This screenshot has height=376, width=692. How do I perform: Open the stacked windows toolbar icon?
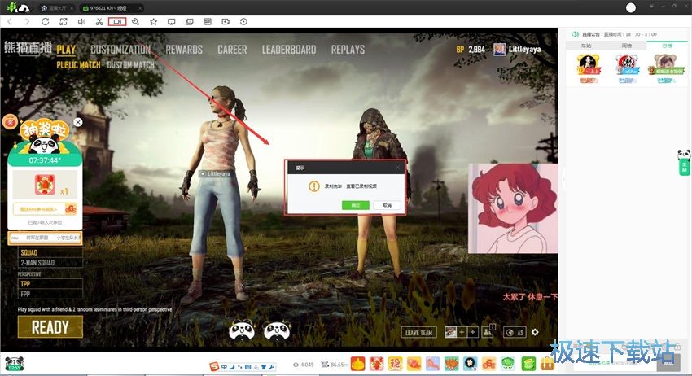pyautogui.click(x=190, y=22)
